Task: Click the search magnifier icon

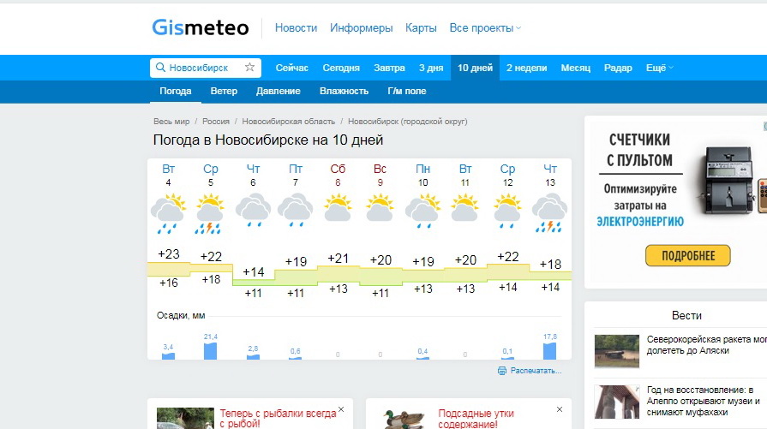Action: 160,68
